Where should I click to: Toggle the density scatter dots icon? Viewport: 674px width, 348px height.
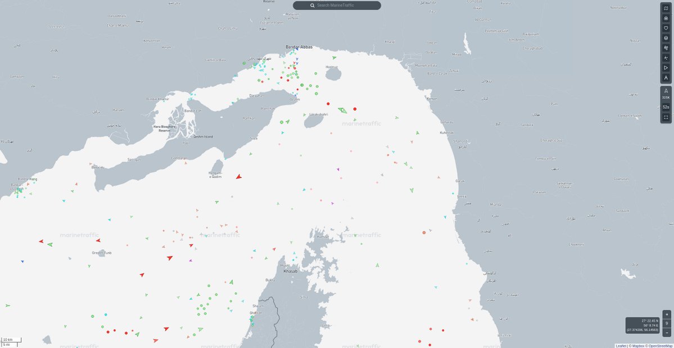click(x=666, y=57)
